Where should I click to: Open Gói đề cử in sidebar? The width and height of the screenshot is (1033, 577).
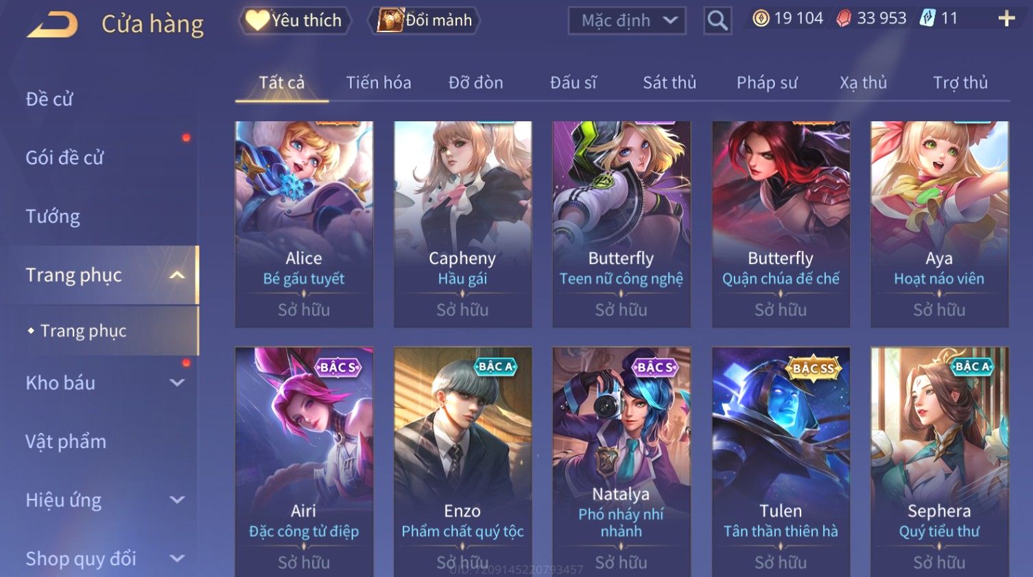tap(64, 158)
